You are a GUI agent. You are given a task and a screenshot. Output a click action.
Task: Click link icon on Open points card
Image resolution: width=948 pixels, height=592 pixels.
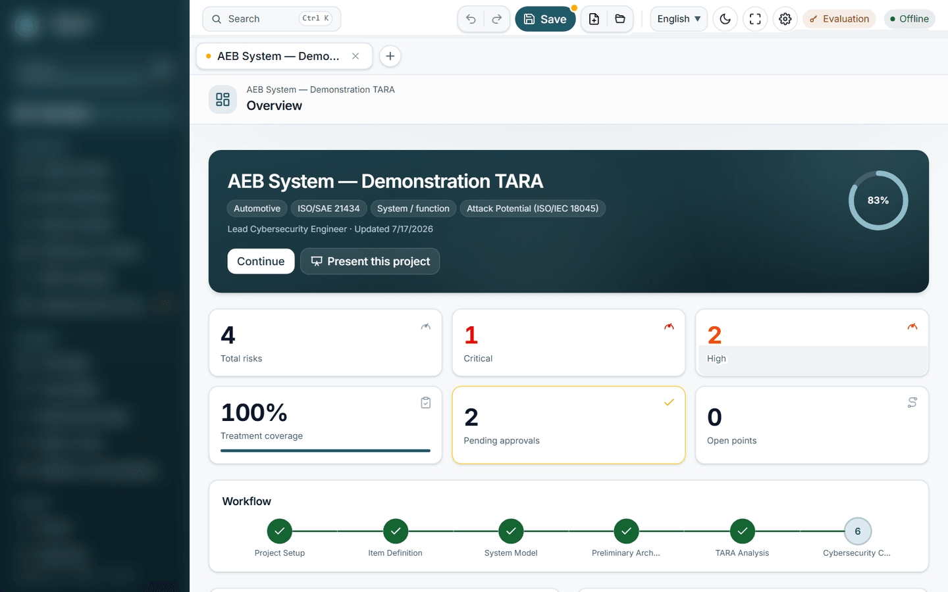click(912, 403)
